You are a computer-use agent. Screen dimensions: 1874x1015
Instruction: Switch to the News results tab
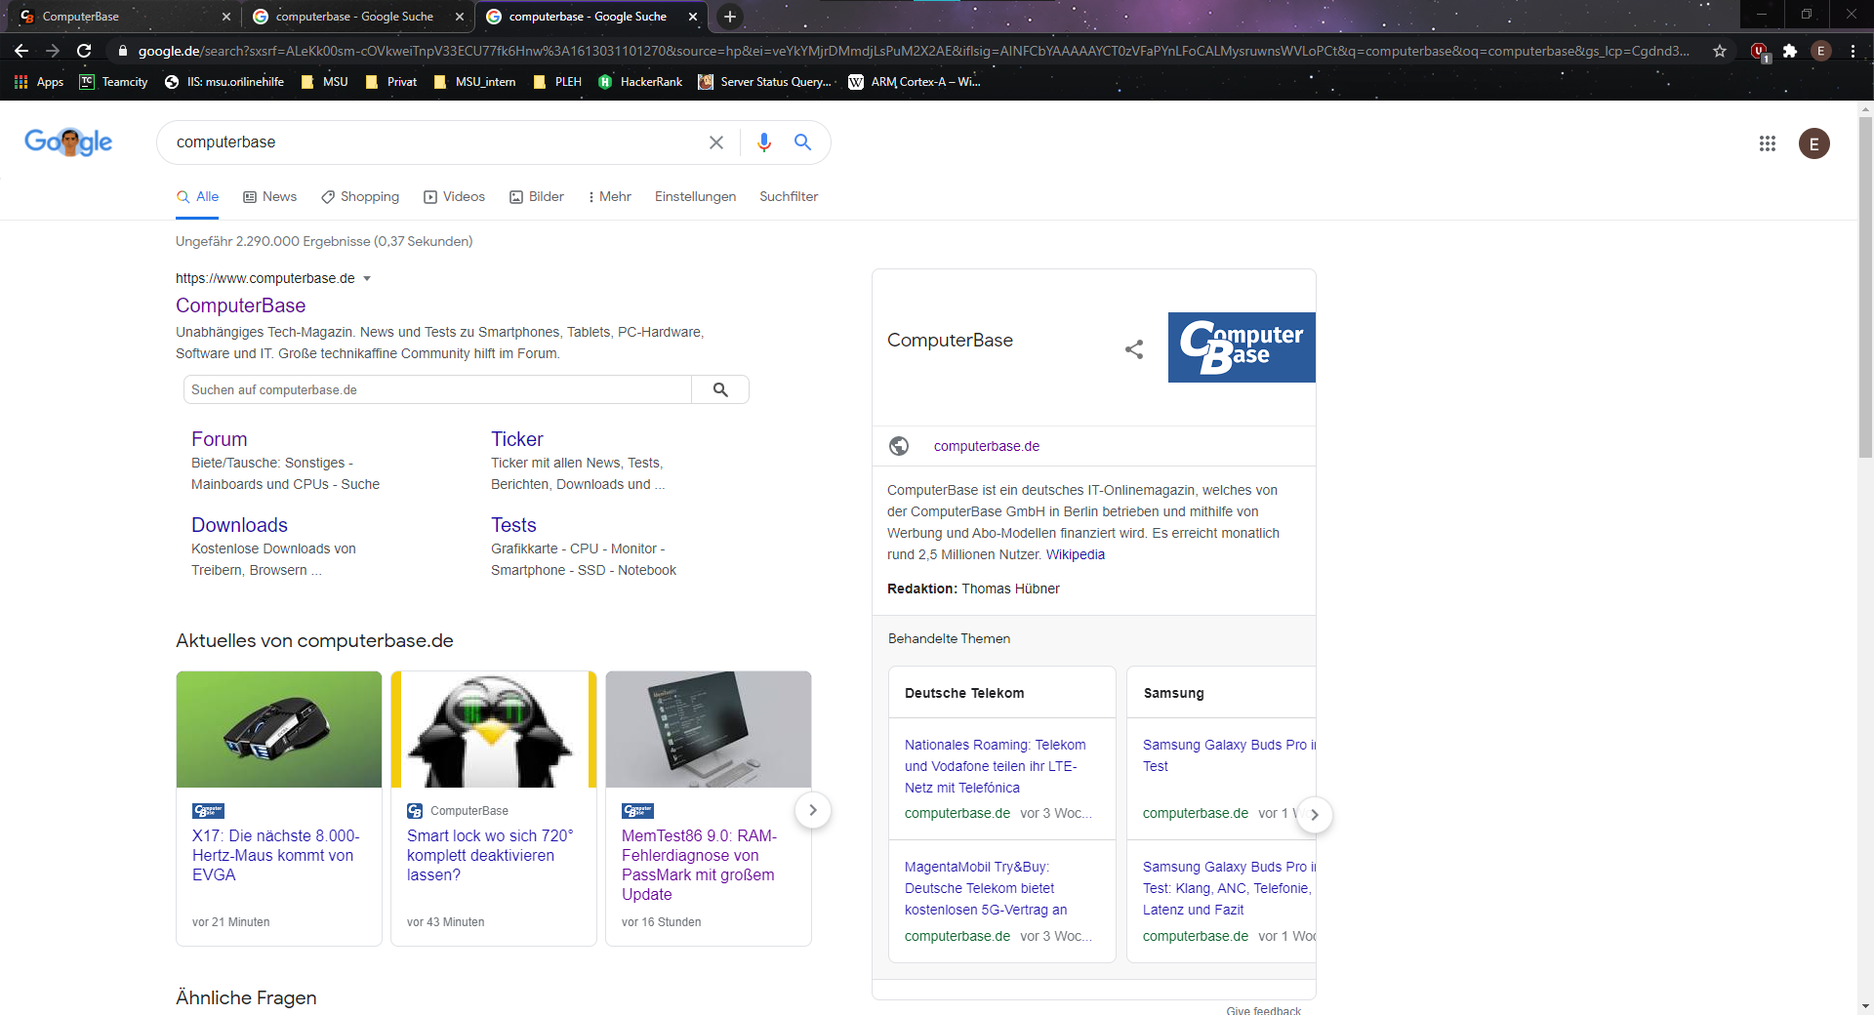tap(270, 197)
